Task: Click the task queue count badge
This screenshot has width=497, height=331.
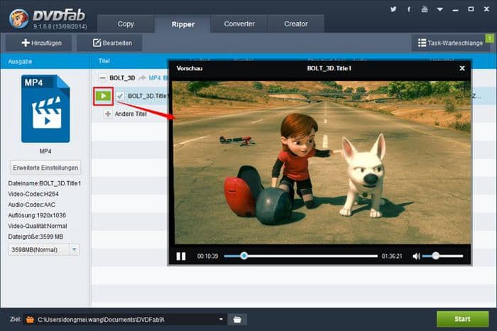Action: pos(489,38)
